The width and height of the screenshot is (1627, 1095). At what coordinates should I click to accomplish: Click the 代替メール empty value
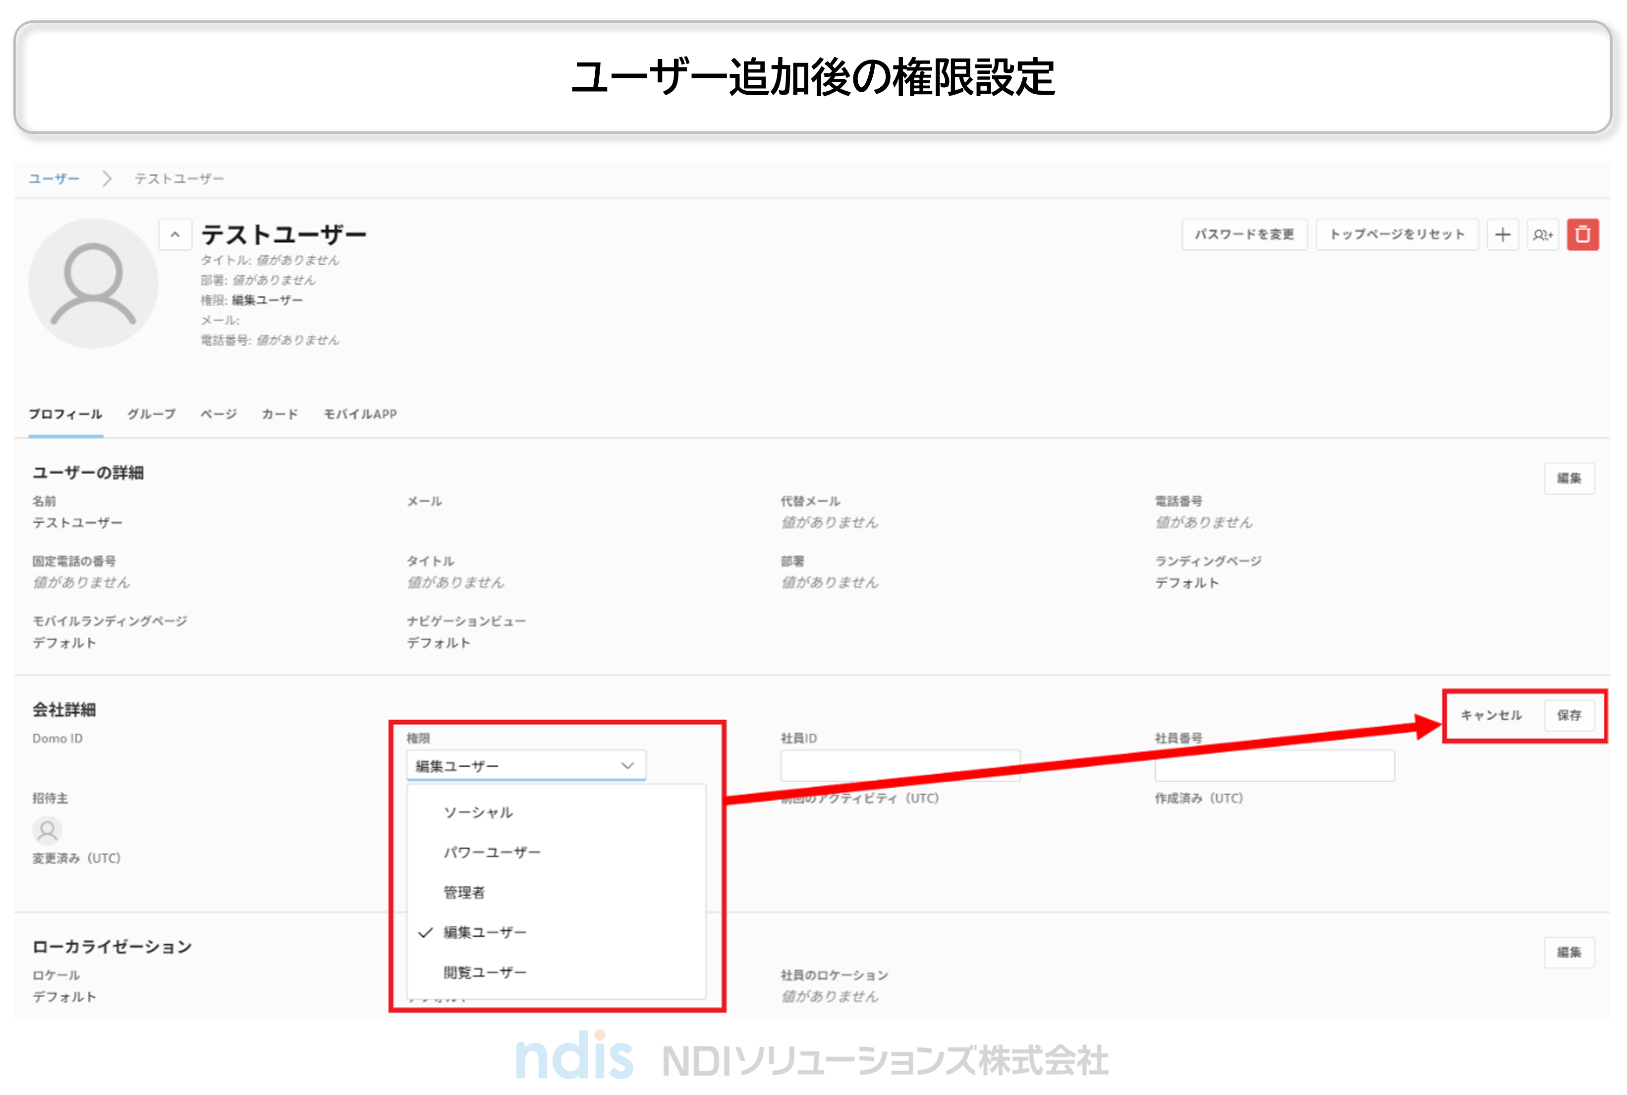pos(830,523)
